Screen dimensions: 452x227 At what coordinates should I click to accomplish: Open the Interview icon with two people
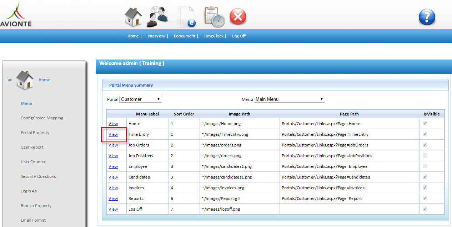coord(157,17)
